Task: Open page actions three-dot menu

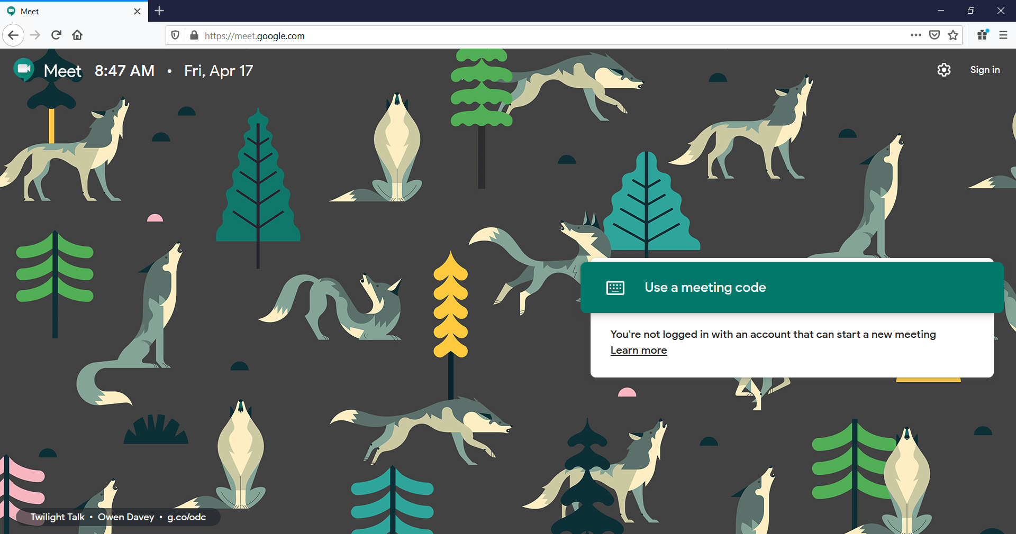Action: tap(915, 35)
